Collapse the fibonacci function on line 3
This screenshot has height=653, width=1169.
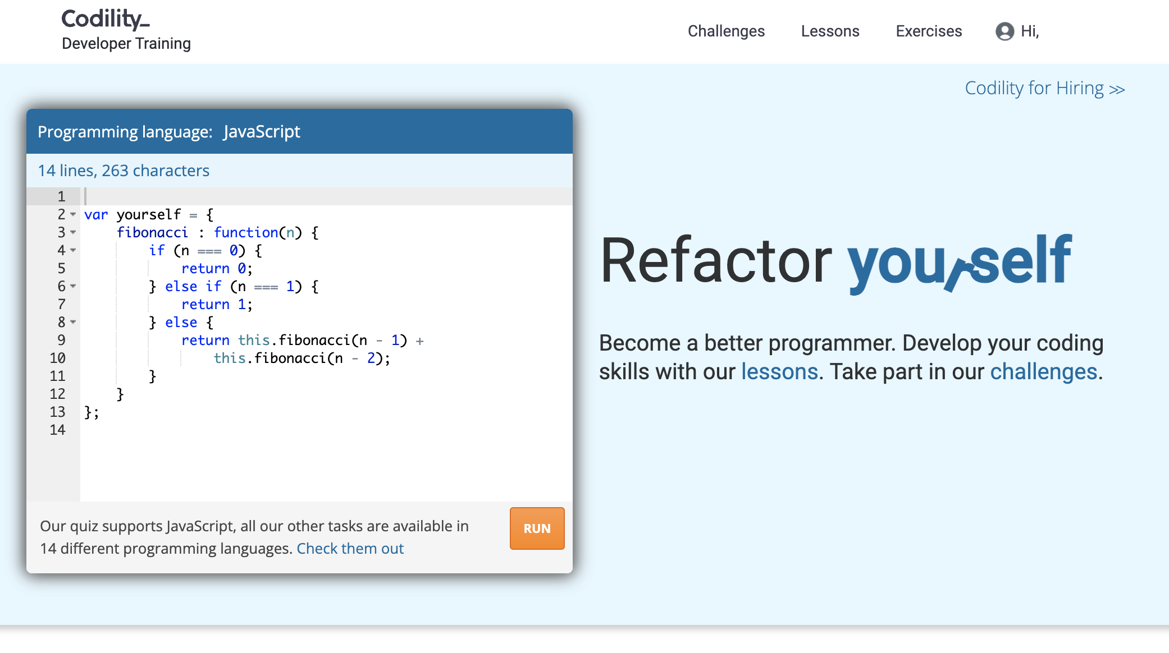(73, 232)
